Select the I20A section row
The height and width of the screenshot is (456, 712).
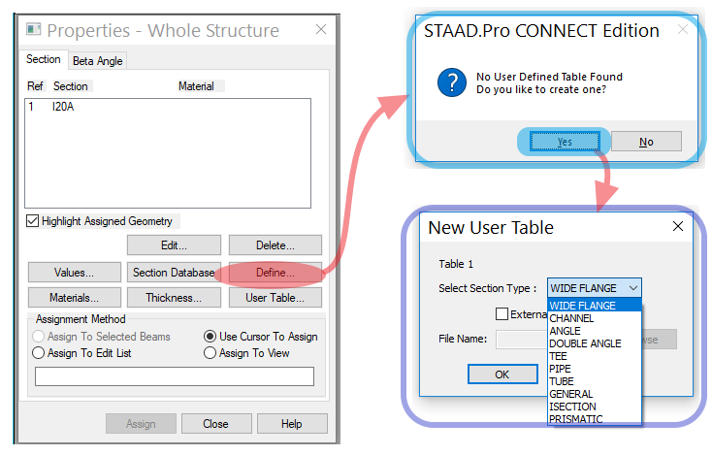(168, 107)
